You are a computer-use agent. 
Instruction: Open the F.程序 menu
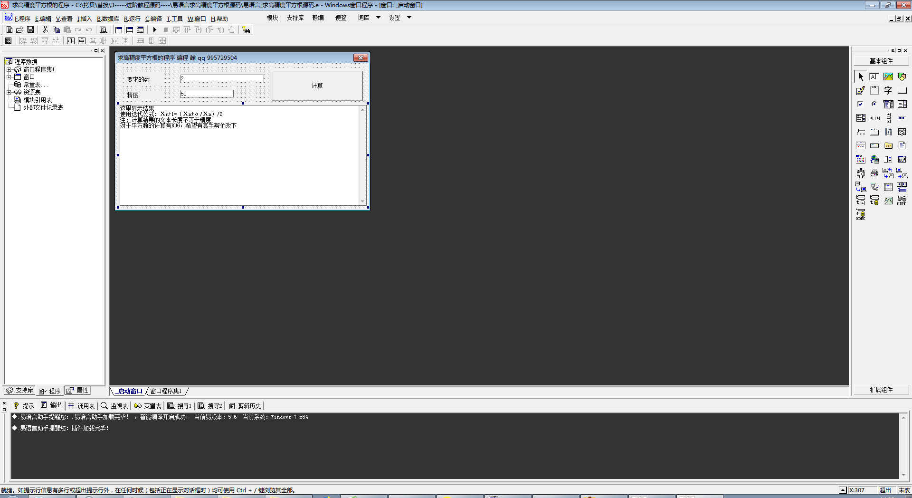(22, 19)
